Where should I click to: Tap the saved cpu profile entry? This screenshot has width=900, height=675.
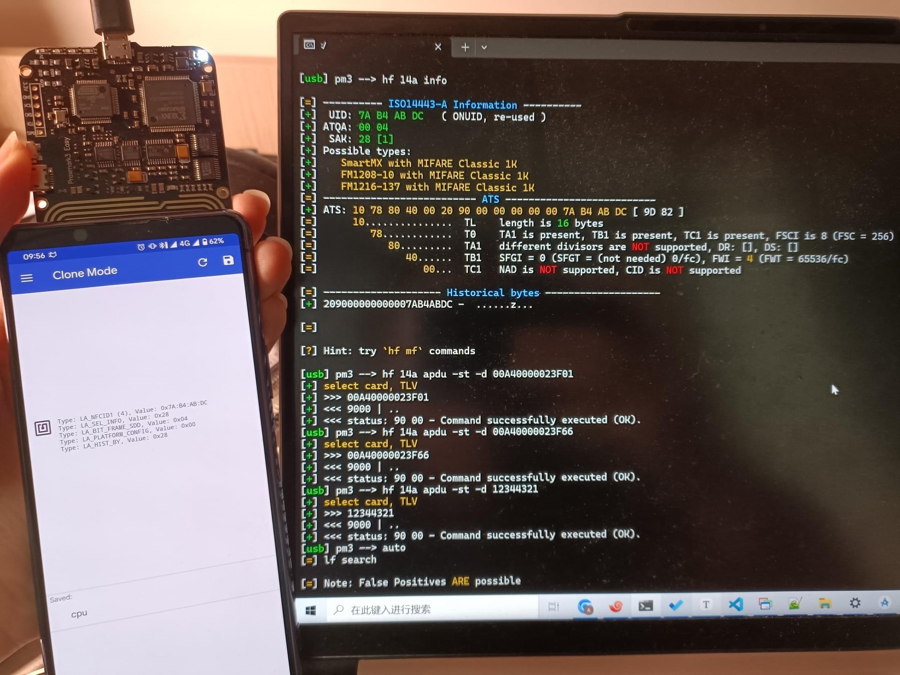tap(79, 613)
